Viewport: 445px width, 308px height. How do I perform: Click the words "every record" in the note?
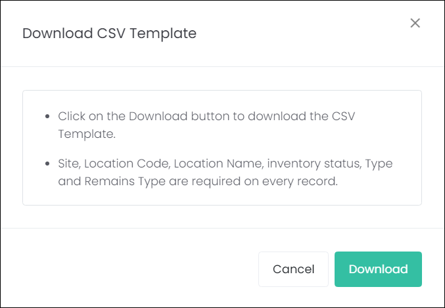300,181
